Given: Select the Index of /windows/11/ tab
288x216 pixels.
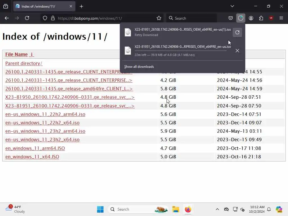Looking at the screenshot, I should coord(44,6).
